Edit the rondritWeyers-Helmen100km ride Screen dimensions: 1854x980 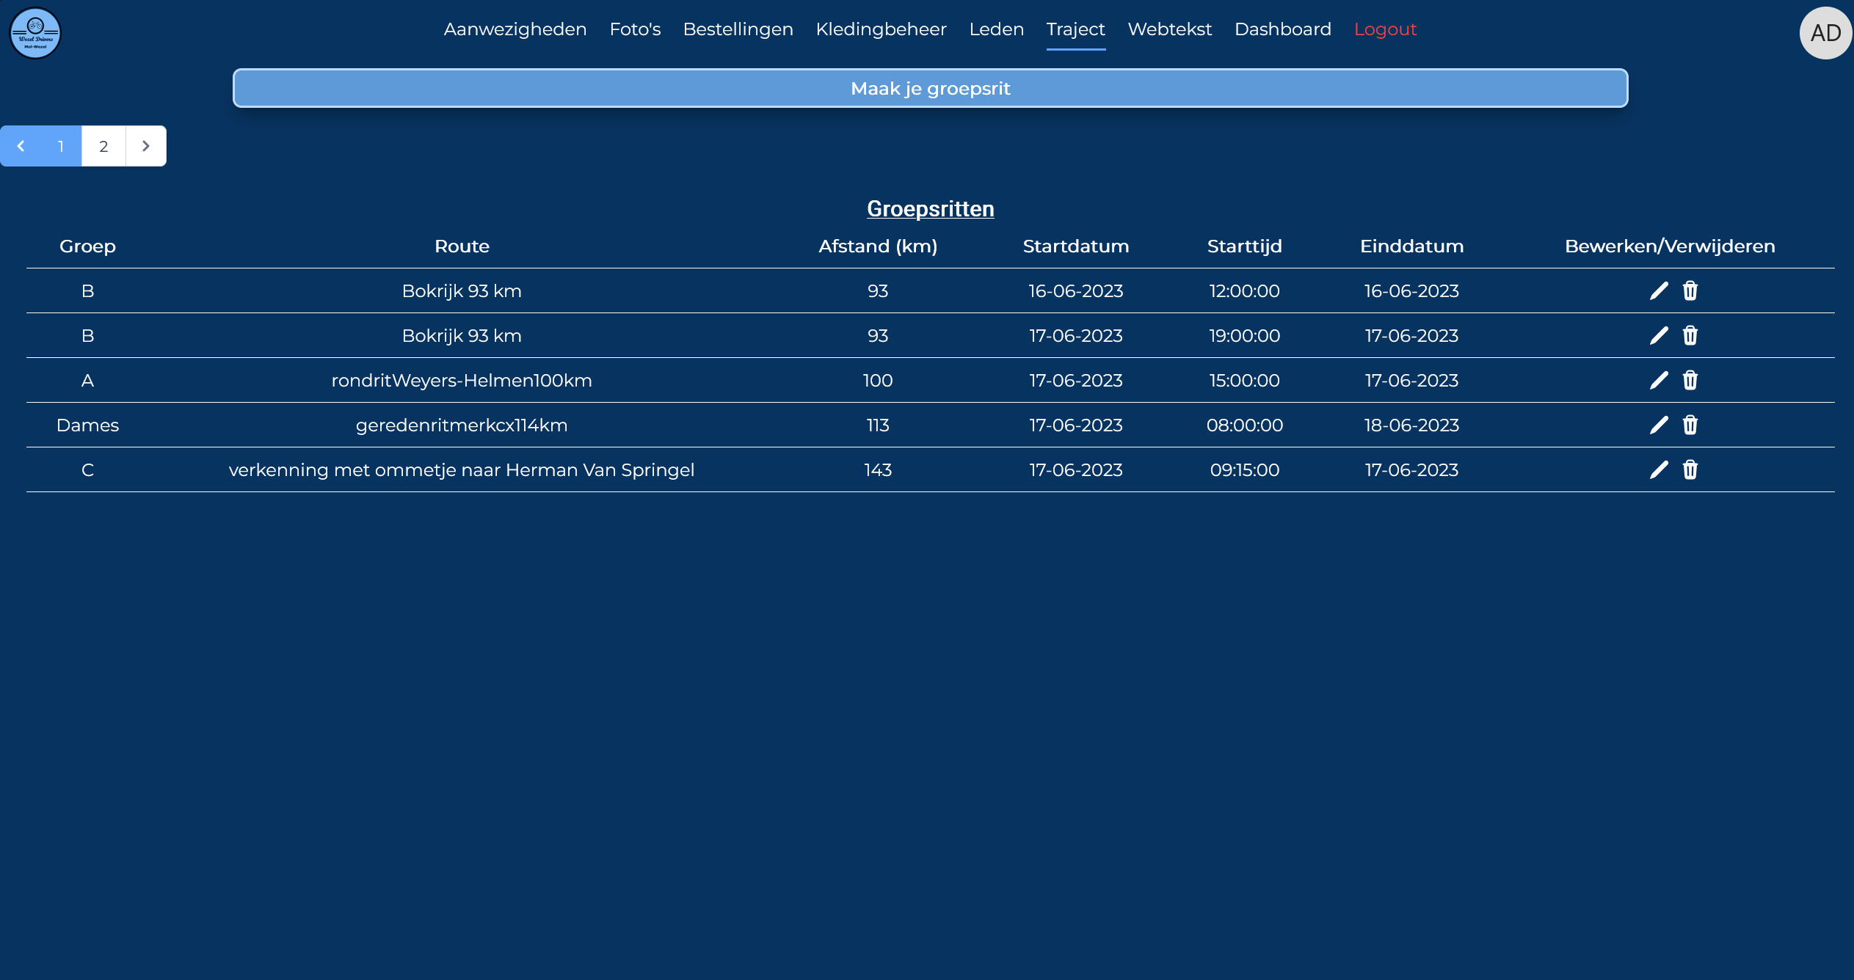click(x=1659, y=381)
